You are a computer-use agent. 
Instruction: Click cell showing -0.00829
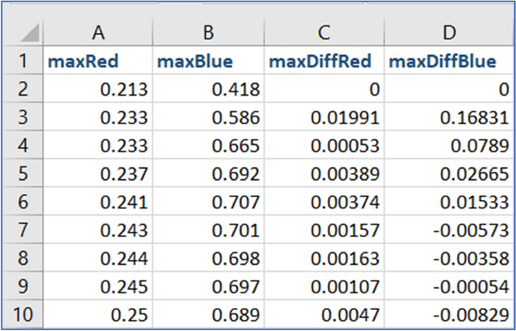[x=449, y=314]
